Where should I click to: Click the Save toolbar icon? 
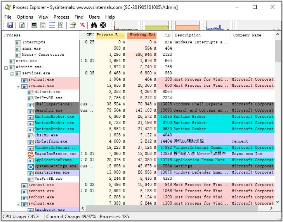(x=10, y=25)
